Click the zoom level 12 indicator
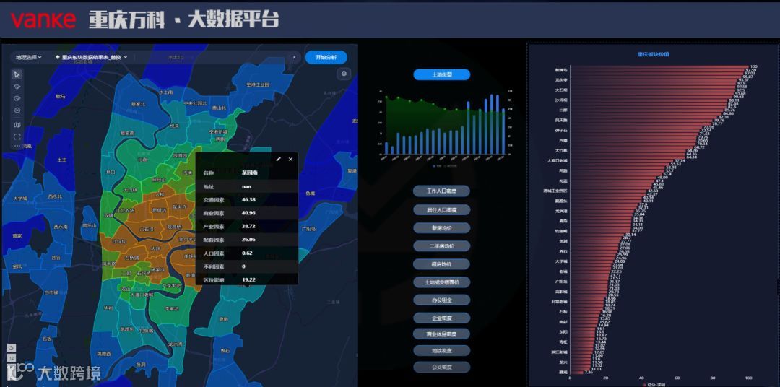Screen dimensions: 780x387 pyautogui.click(x=12, y=357)
